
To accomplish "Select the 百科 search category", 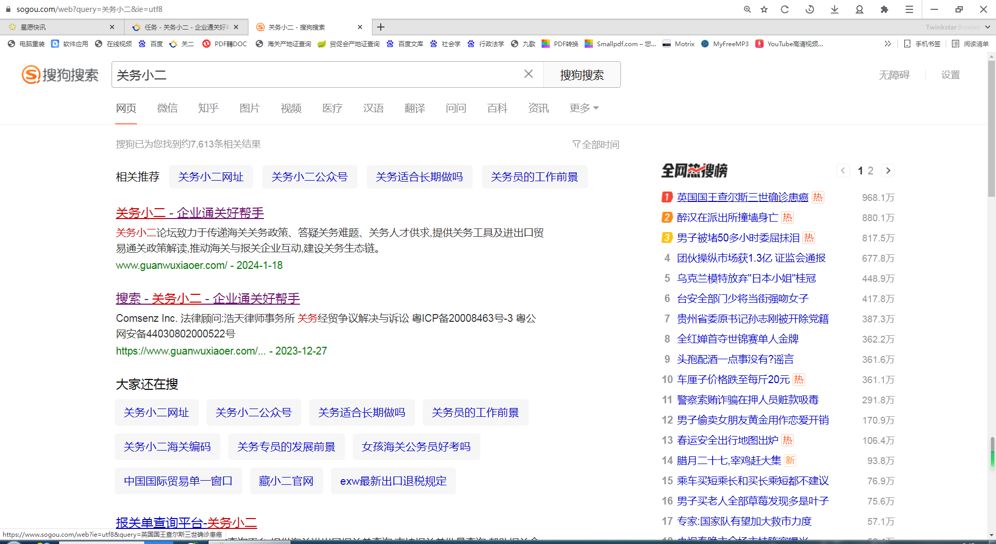I will pyautogui.click(x=497, y=108).
